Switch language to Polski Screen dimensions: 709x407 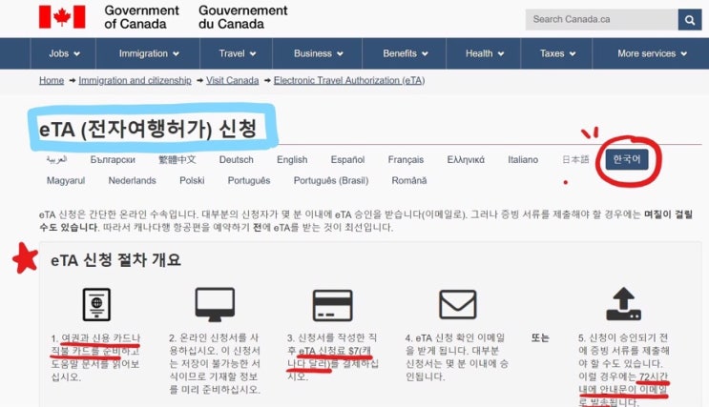coord(192,181)
